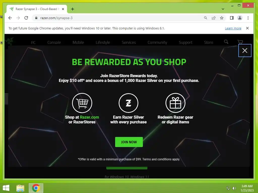Click the Learn more link in infobar
258x193 pixels.
(x=233, y=28)
